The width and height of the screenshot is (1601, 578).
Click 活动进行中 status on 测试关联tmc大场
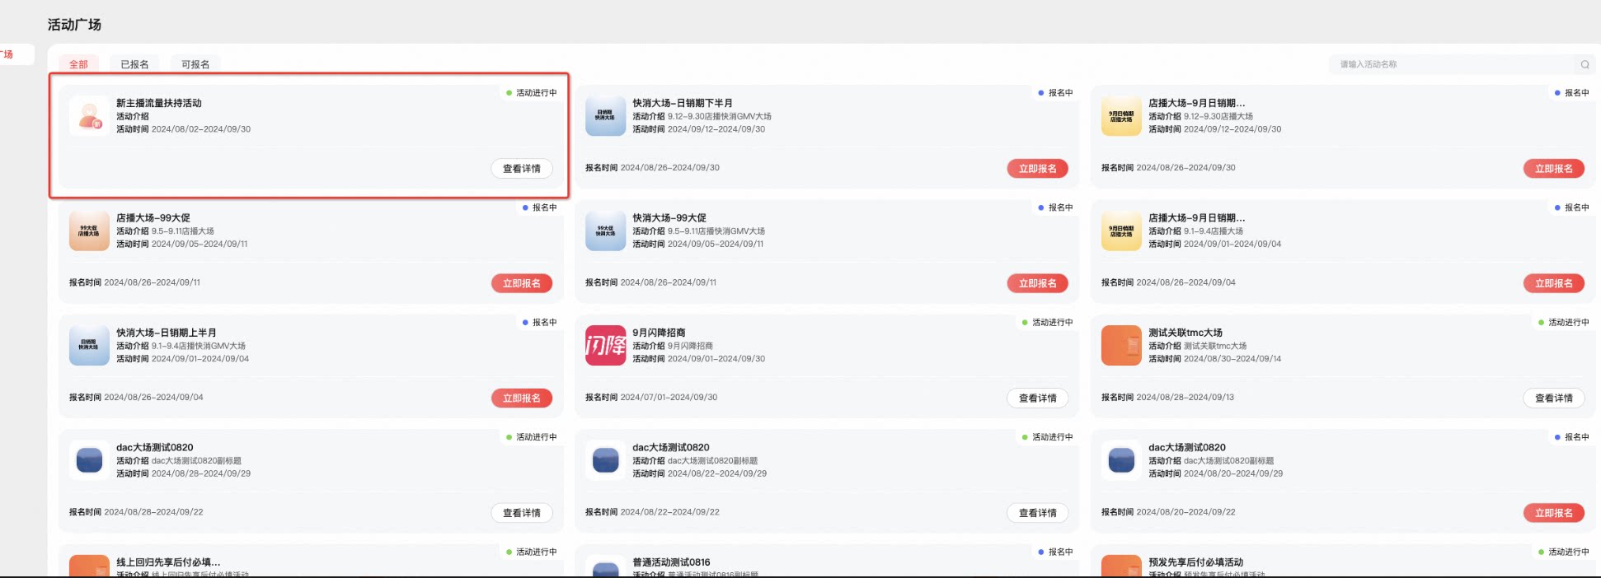[x=1564, y=323]
